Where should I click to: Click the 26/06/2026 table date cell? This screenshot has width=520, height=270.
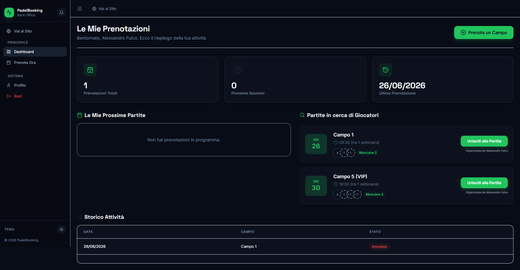tap(95, 246)
